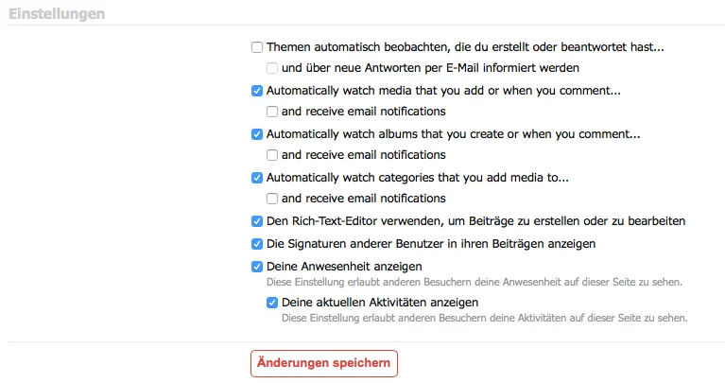Uncheck 'Die Signaturen anderer Benutzer' checkbox
725x383 pixels.
(x=257, y=244)
